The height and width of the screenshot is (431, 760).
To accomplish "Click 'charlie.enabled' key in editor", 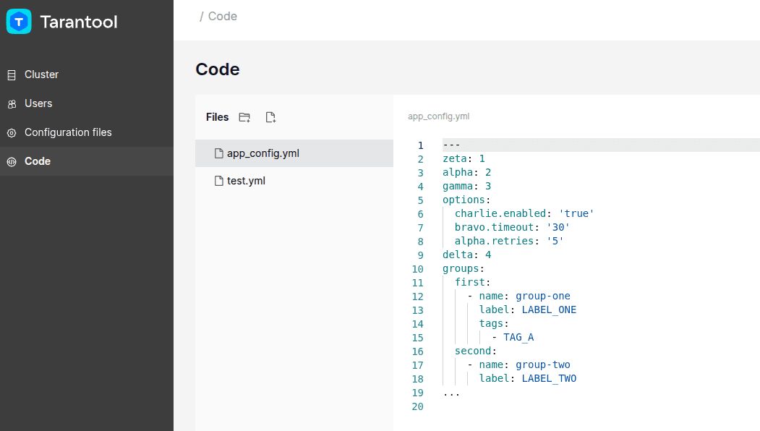I will click(500, 214).
